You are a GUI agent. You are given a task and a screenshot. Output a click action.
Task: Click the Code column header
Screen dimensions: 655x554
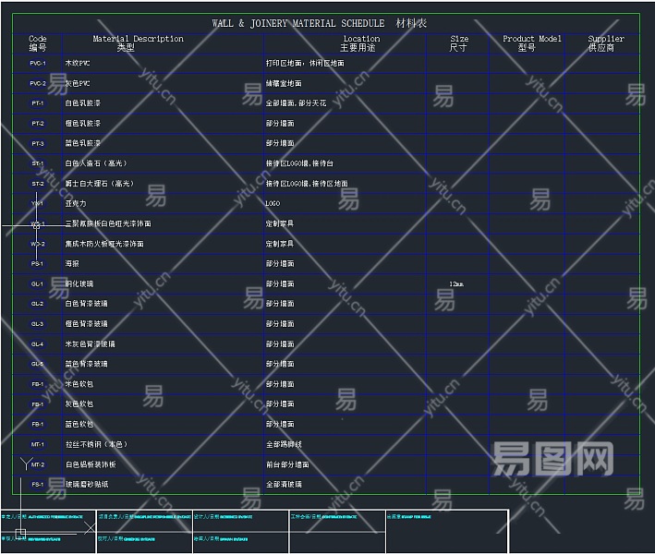point(38,42)
